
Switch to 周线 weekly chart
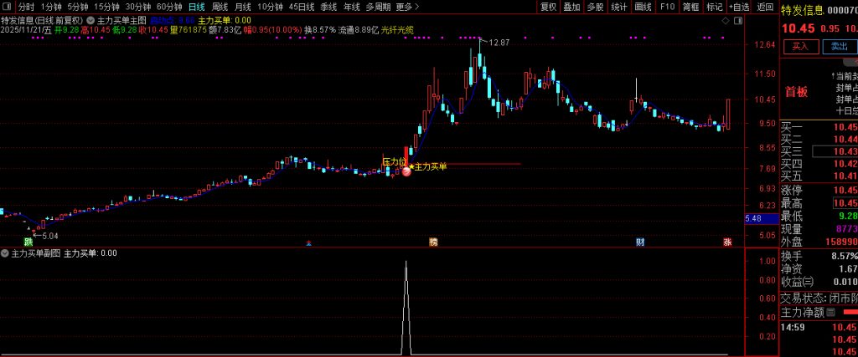(x=220, y=7)
